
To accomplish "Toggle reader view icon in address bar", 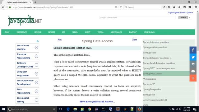I will [x=116, y=7].
